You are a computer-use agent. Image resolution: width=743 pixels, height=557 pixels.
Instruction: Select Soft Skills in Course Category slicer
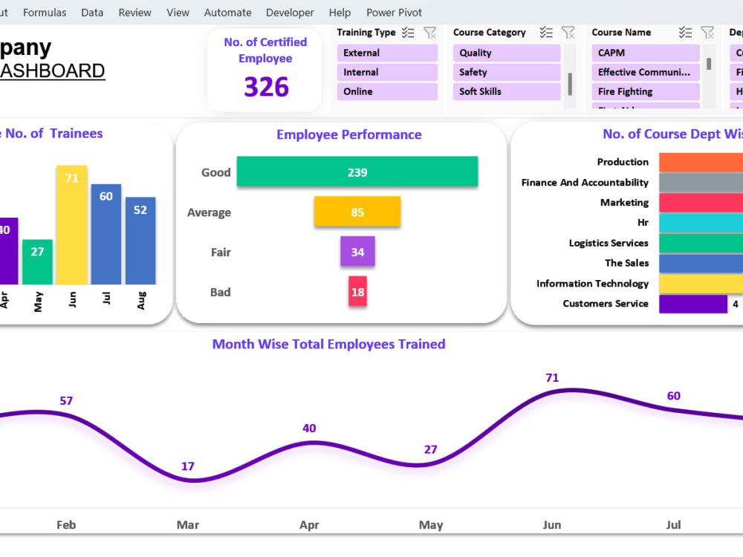point(506,91)
